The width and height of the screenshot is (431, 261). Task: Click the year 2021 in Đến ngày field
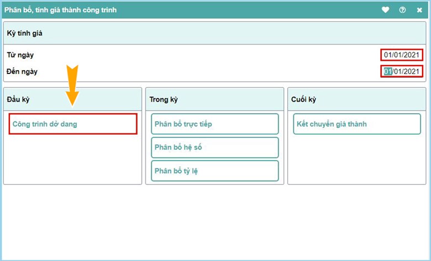pyautogui.click(x=412, y=71)
